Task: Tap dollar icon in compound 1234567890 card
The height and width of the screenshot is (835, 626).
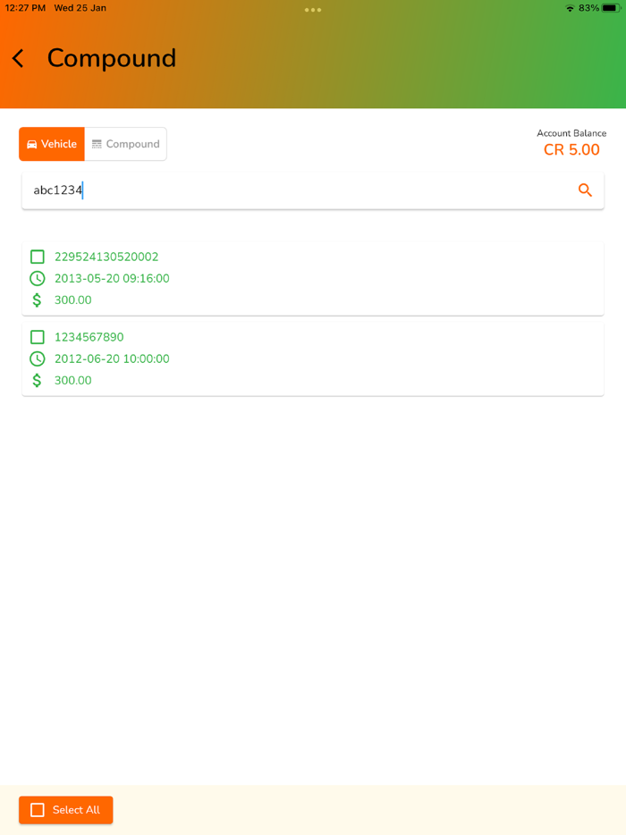Action: pos(37,381)
